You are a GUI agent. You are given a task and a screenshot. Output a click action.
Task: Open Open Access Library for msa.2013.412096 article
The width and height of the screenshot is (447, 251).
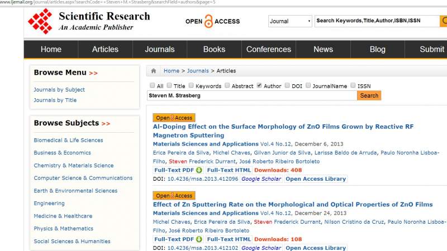point(316,179)
